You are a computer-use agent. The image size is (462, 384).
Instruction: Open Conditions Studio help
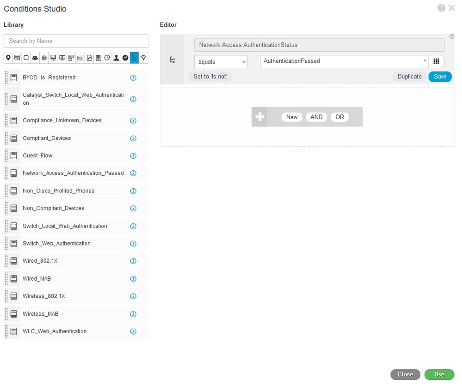click(x=441, y=8)
